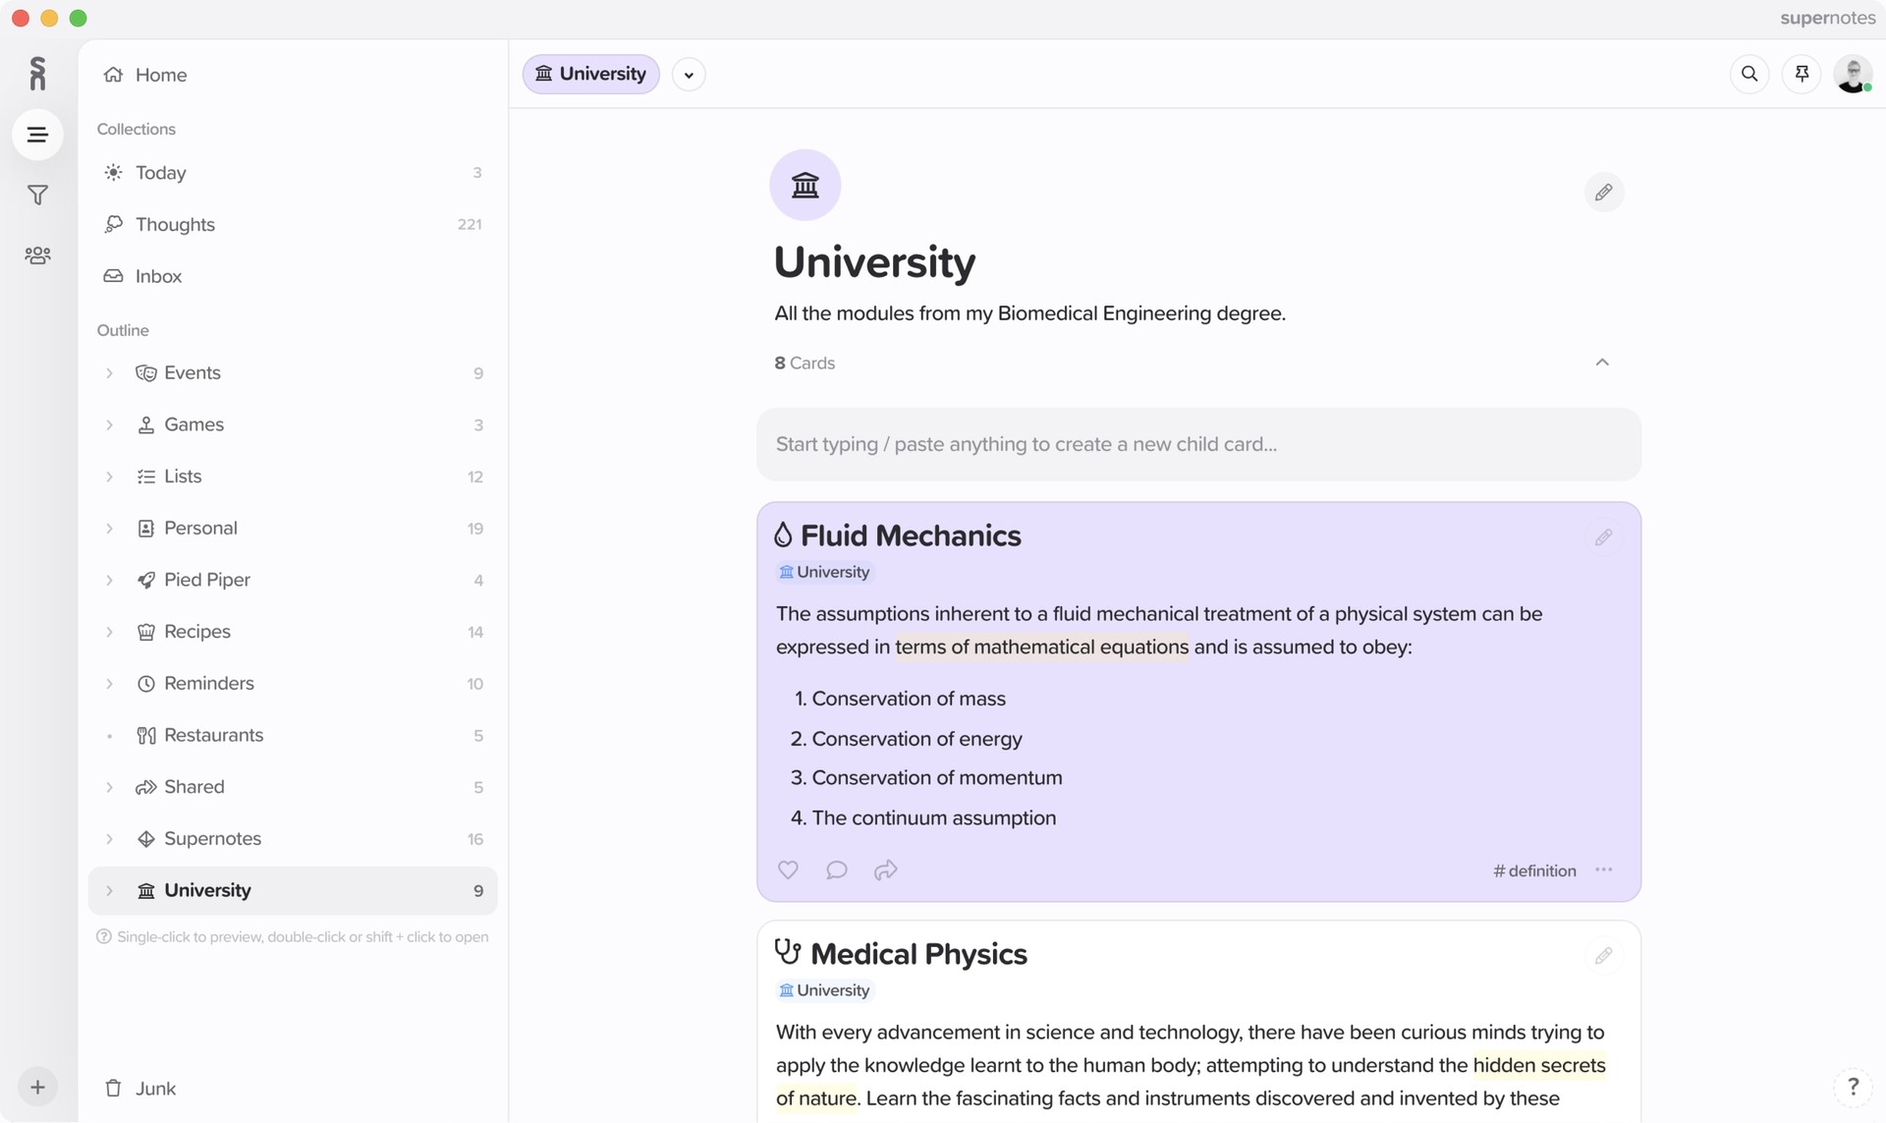Open the dropdown next to University breadcrumb
This screenshot has width=1886, height=1123.
[x=689, y=75]
